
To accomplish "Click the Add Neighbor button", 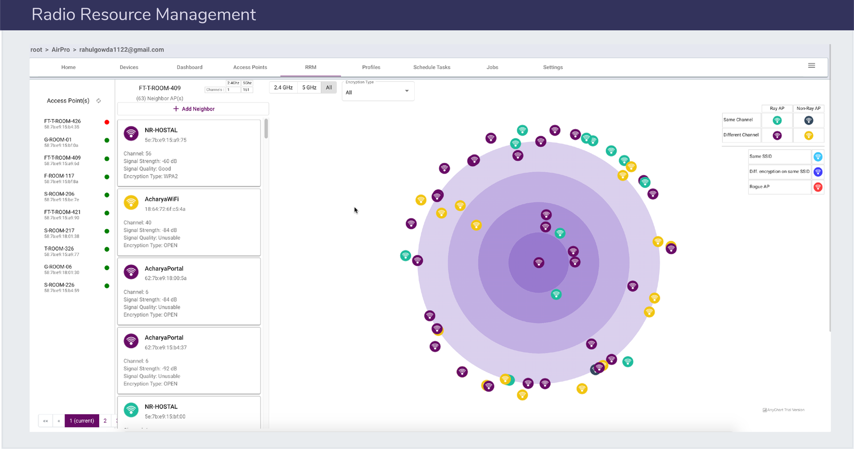I will tap(193, 109).
